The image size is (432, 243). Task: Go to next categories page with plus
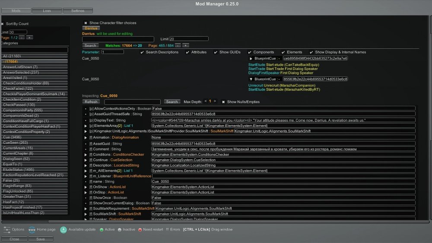pos(29,38)
